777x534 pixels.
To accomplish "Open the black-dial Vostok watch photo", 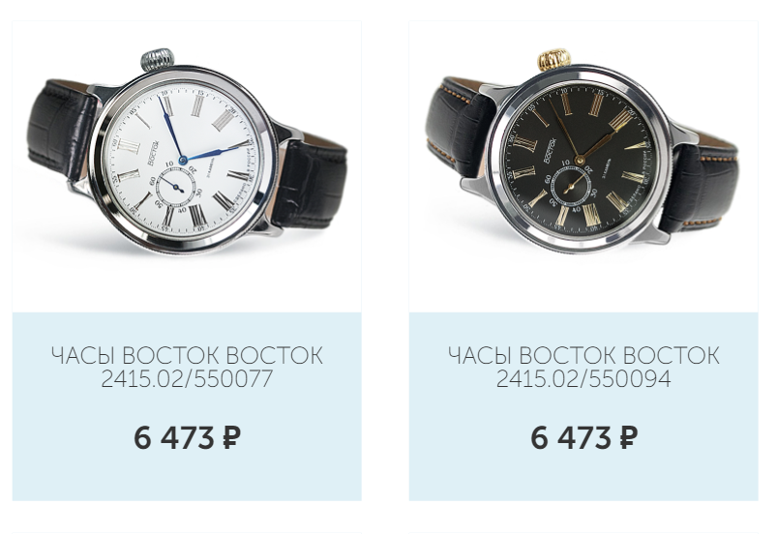I will [x=583, y=152].
